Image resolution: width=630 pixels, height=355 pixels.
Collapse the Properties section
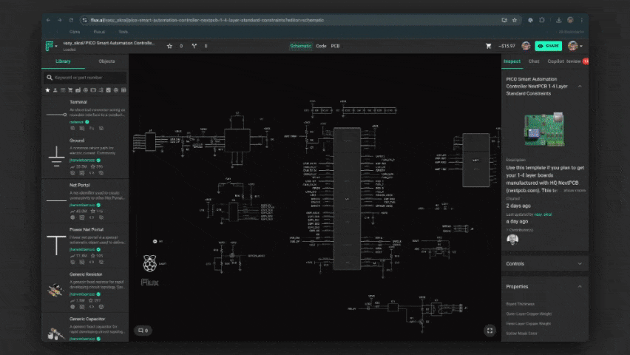(x=580, y=286)
